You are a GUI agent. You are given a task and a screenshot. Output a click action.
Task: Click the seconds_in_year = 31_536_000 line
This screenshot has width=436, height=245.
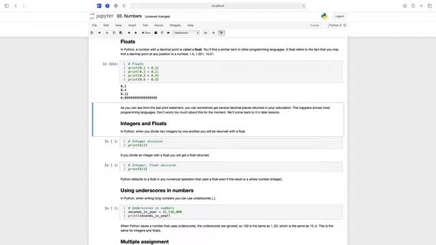pos(155,212)
